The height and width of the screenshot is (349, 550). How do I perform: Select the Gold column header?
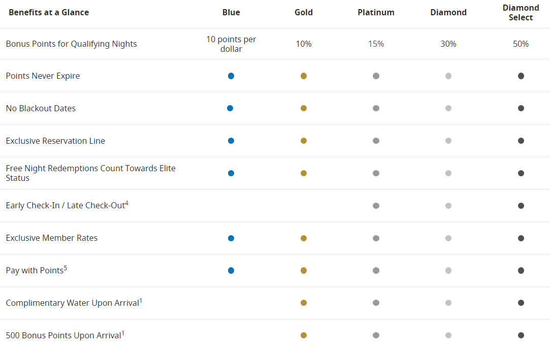pos(304,12)
